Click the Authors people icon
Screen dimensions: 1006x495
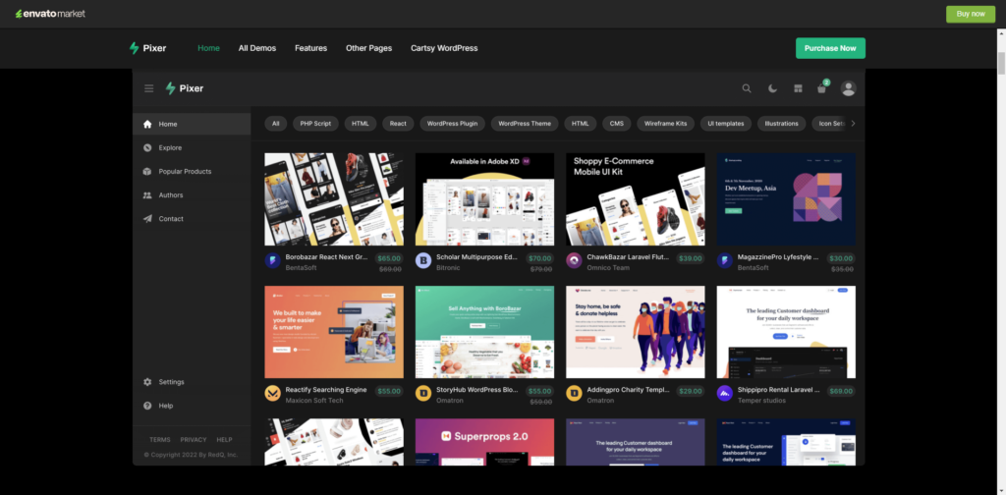[147, 195]
